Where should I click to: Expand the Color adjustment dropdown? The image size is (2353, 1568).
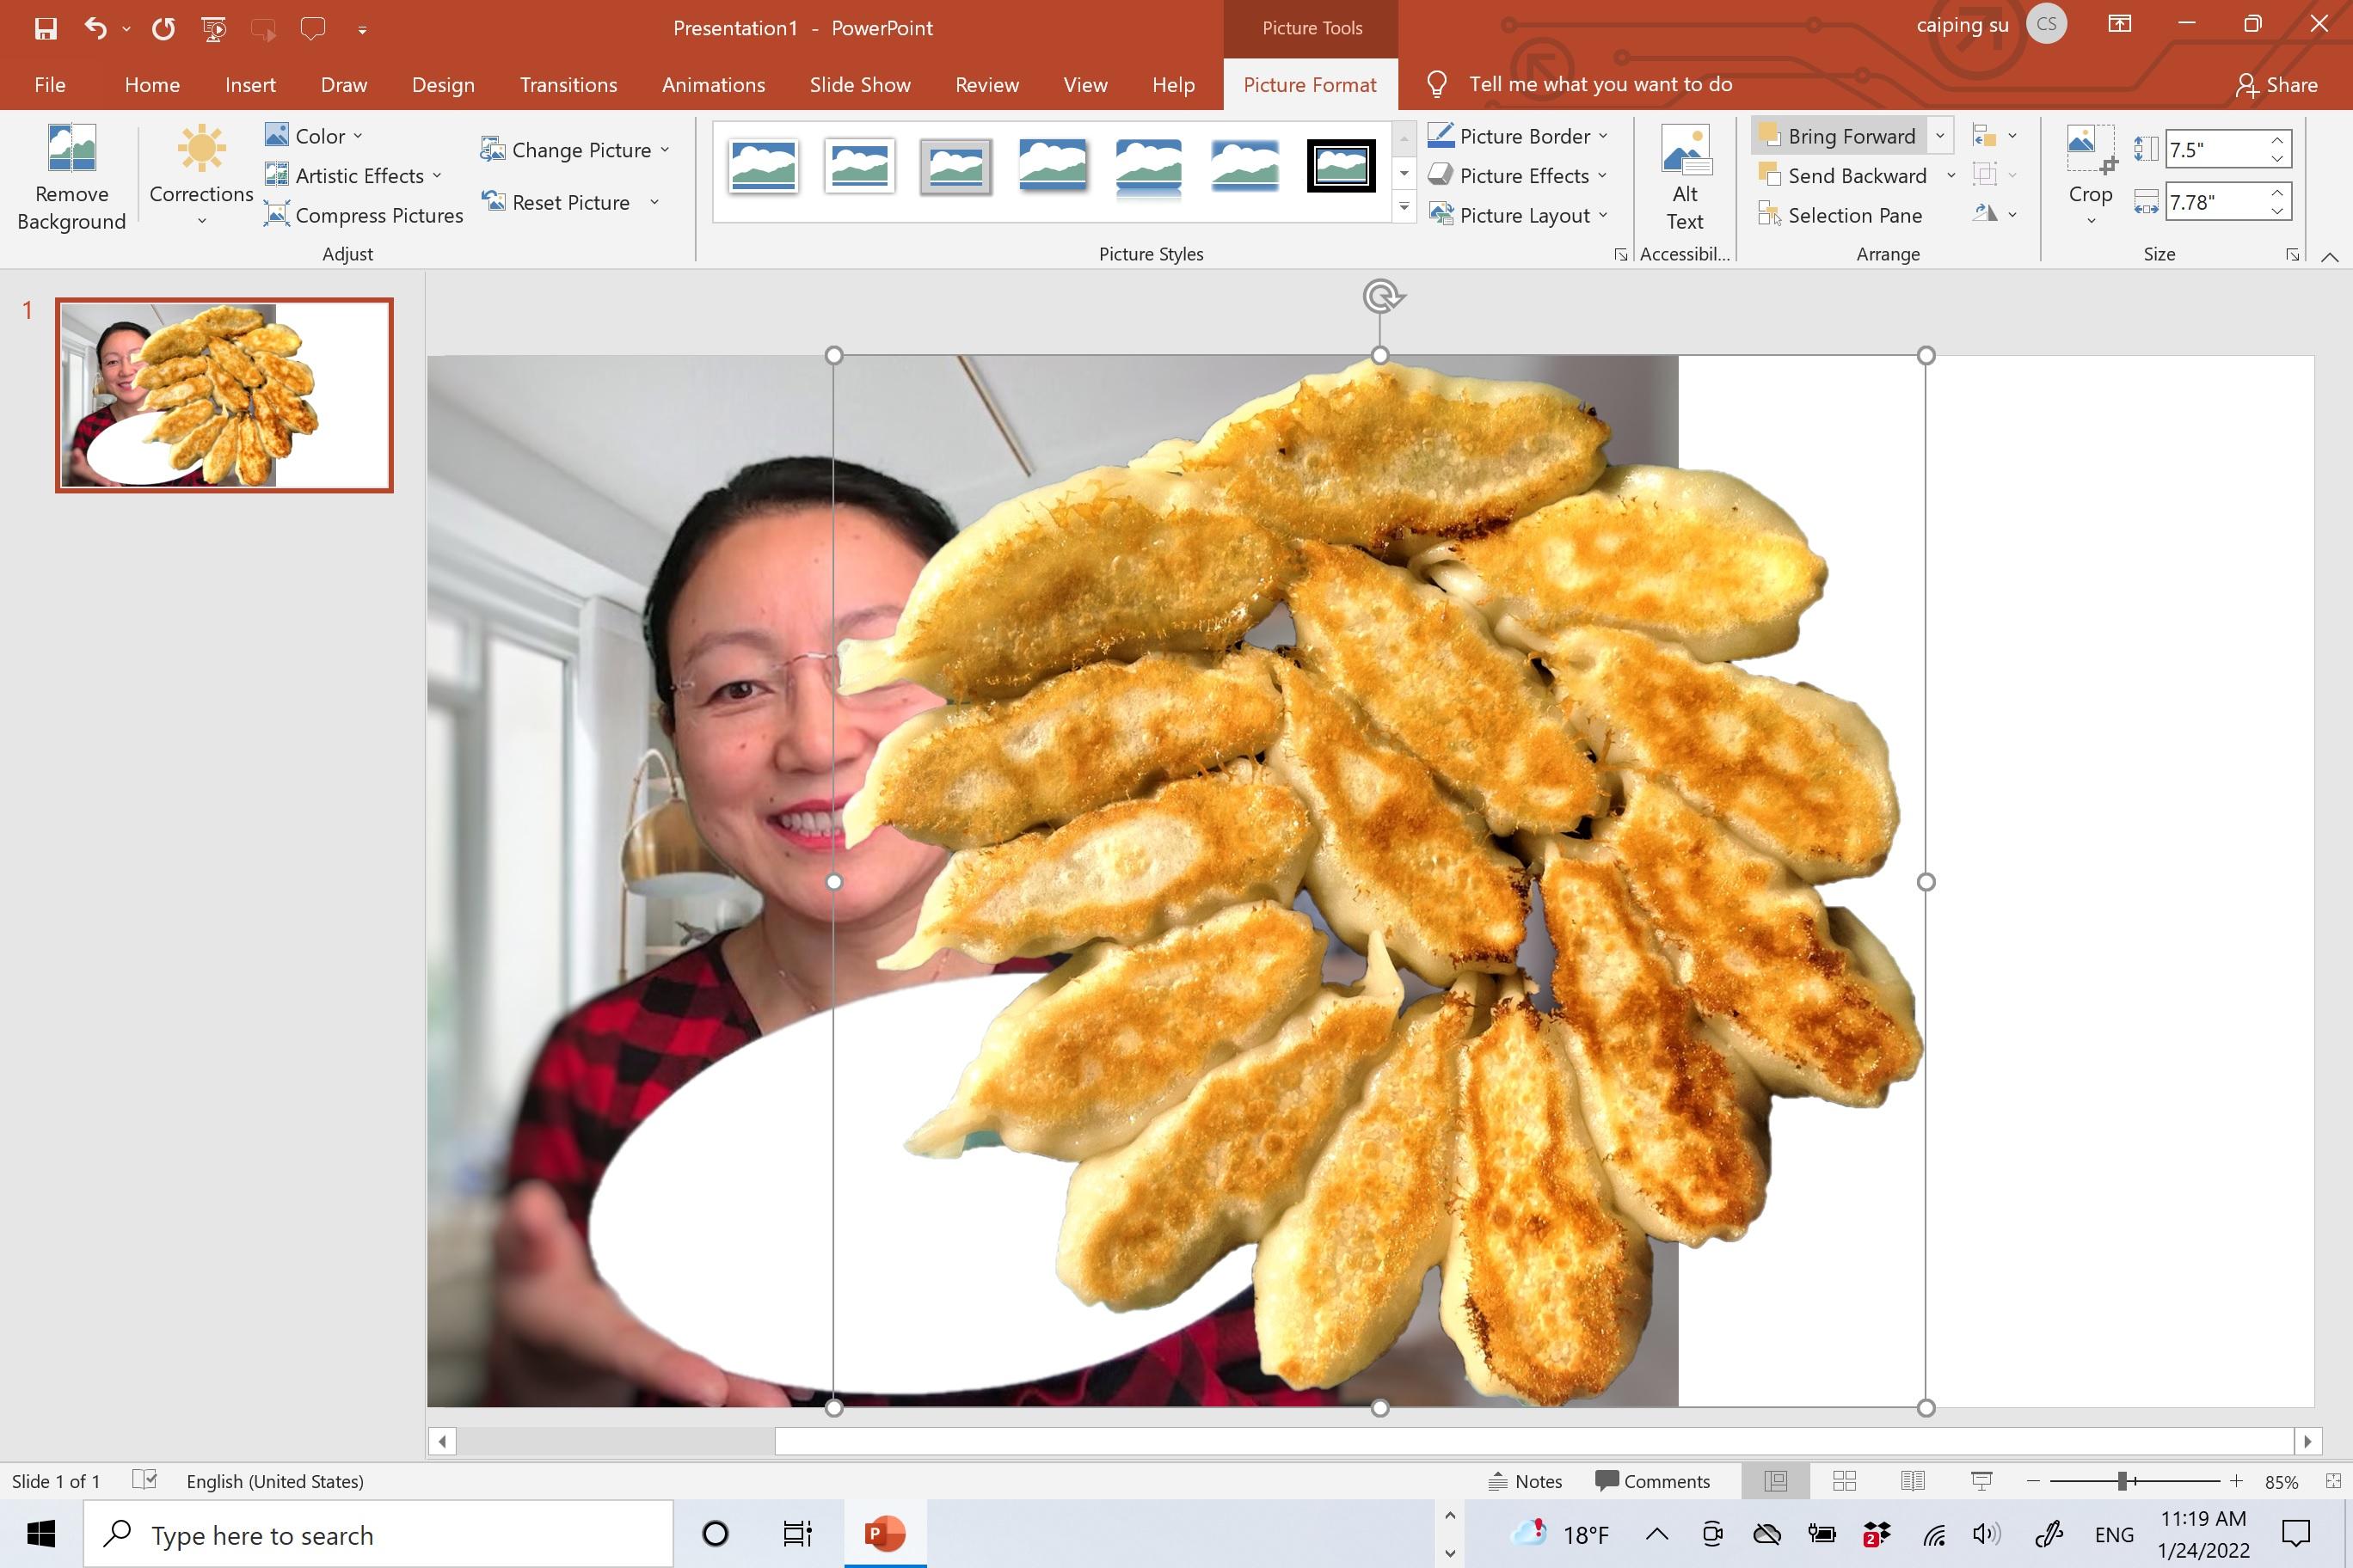357,136
